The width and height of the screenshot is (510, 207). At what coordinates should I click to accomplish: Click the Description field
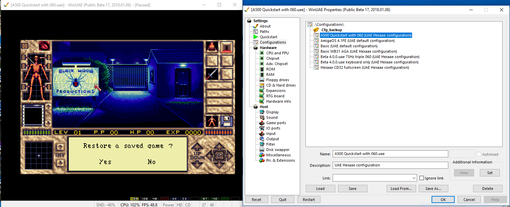tap(390, 165)
